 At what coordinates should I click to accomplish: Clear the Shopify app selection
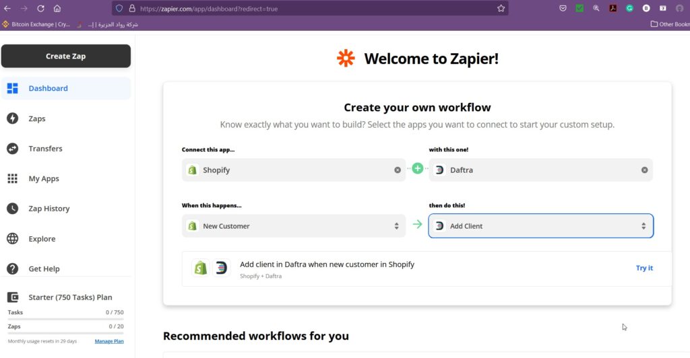click(x=398, y=170)
